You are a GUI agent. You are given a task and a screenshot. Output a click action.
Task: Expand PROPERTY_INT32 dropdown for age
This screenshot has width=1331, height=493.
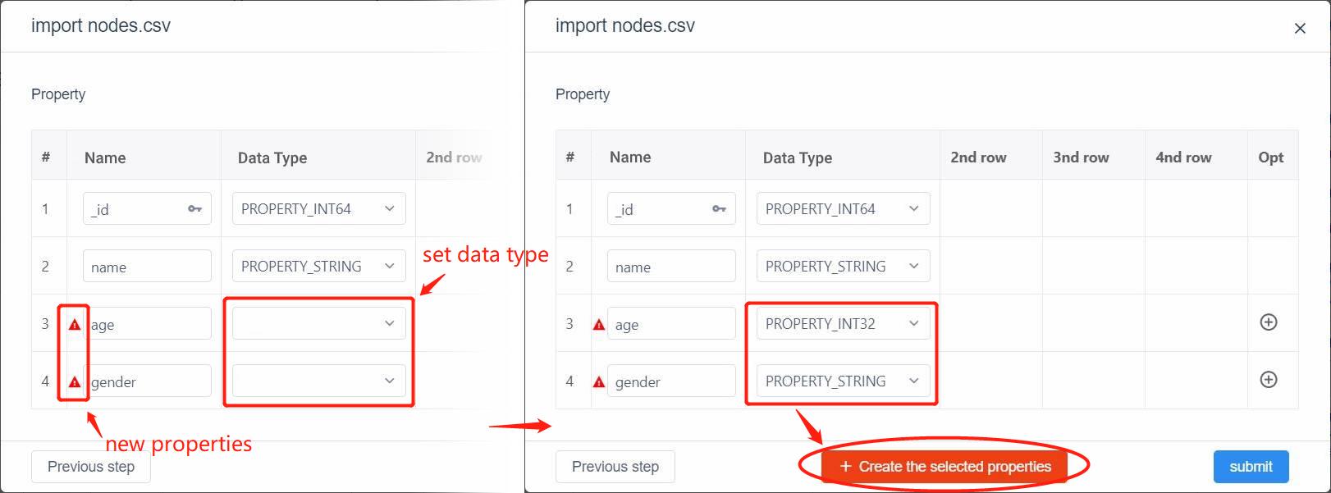(x=844, y=323)
